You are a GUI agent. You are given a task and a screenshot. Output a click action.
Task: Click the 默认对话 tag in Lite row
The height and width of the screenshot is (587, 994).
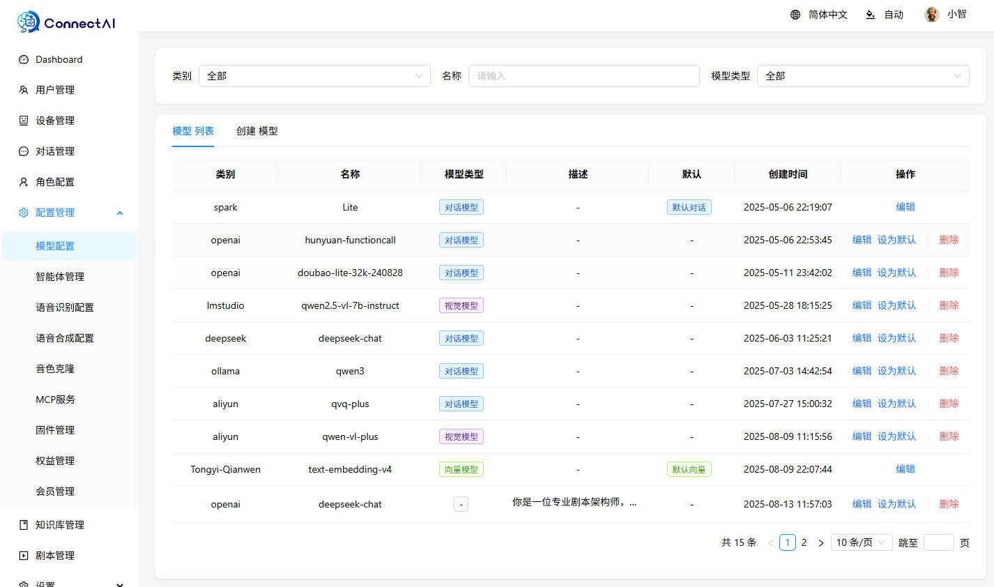(x=689, y=207)
